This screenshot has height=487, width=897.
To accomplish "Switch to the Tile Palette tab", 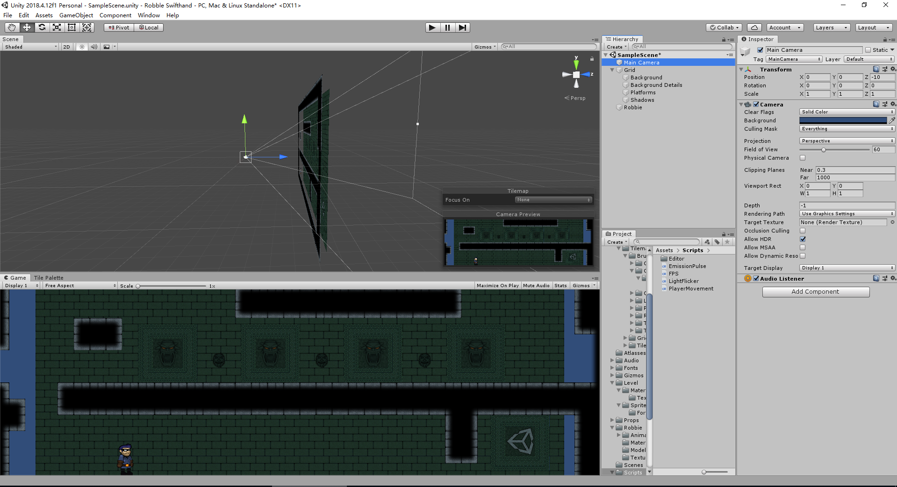I will coord(48,278).
